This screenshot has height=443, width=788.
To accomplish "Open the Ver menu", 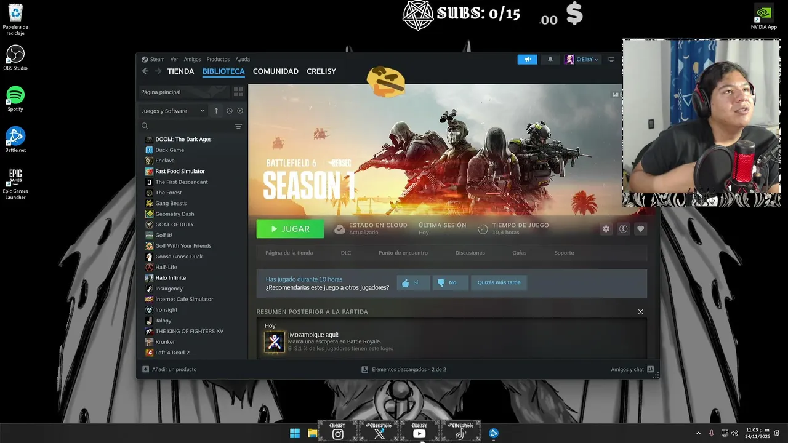I will (174, 59).
